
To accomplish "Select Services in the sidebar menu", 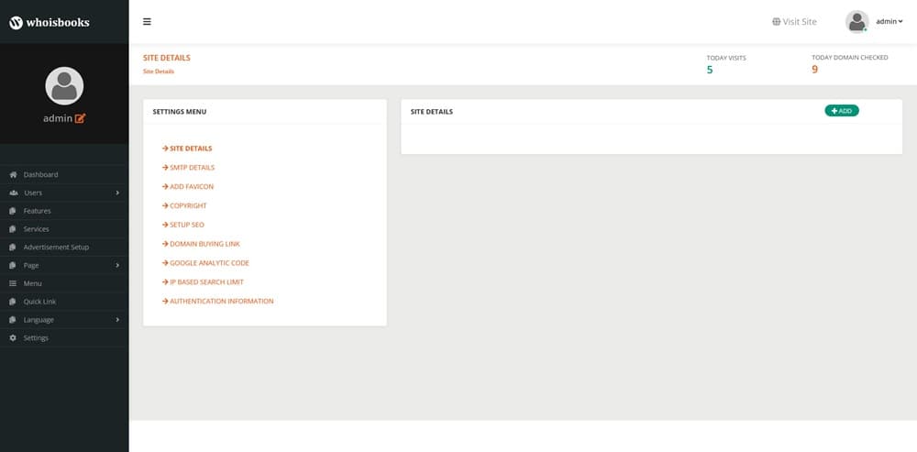I will (36, 229).
